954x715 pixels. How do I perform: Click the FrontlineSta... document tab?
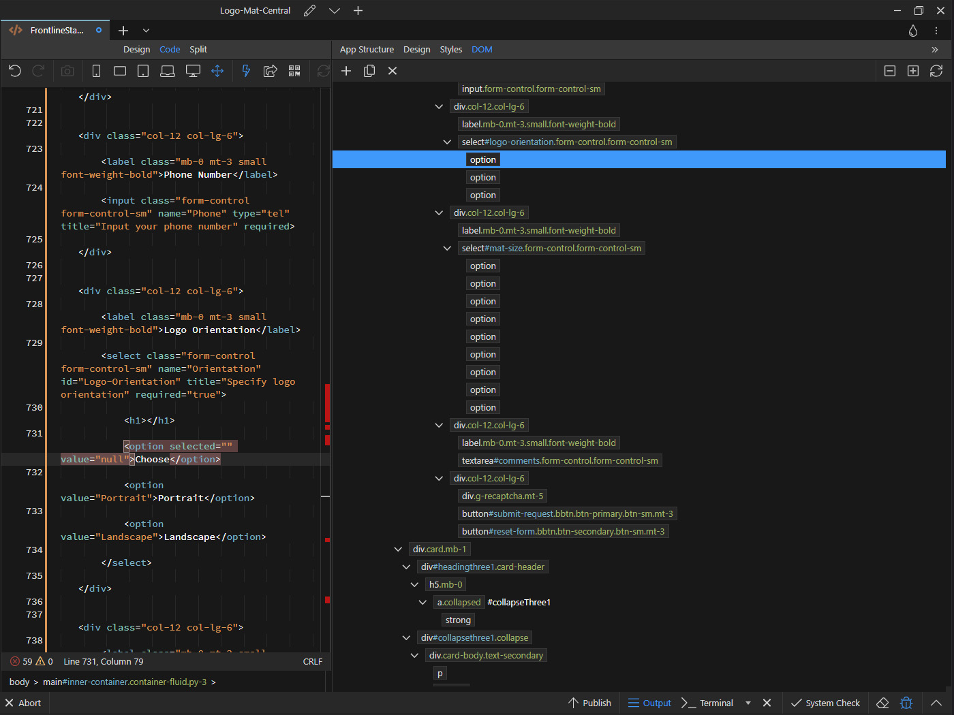pyautogui.click(x=57, y=31)
